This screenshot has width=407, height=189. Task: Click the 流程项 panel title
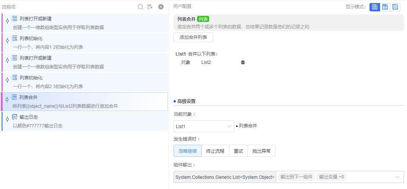click(9, 7)
